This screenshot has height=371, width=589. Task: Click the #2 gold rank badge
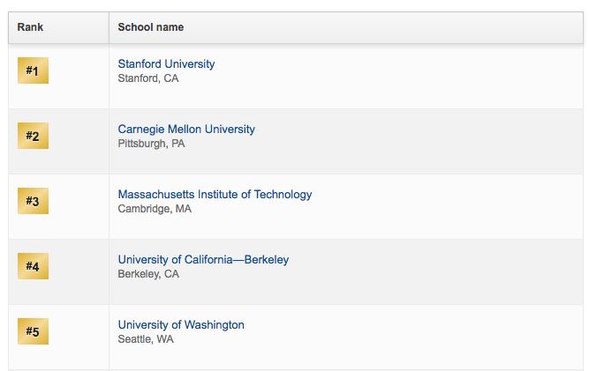[x=33, y=136]
